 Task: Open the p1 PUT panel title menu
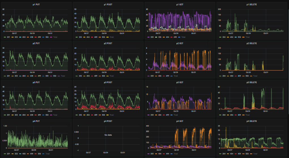(x=36, y=5)
